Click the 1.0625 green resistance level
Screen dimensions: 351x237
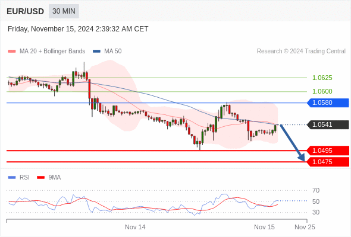322,78
